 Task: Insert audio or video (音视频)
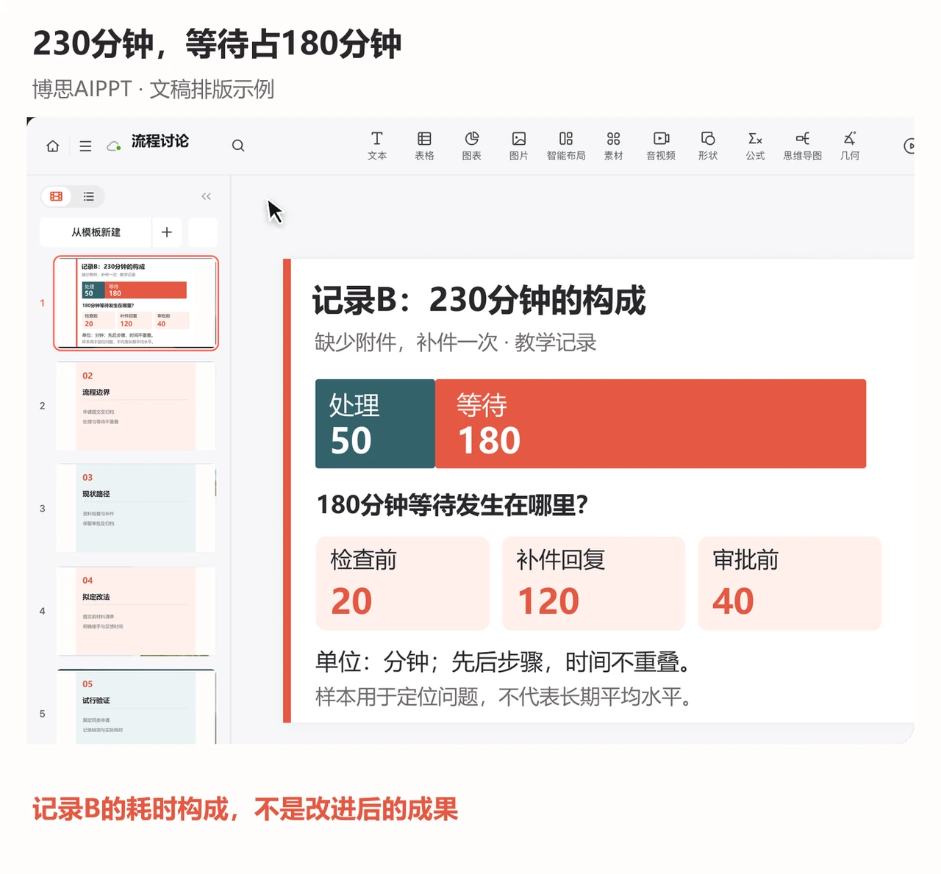tap(661, 146)
